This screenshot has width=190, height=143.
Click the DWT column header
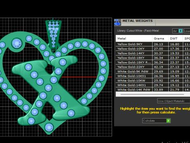pos(175,39)
